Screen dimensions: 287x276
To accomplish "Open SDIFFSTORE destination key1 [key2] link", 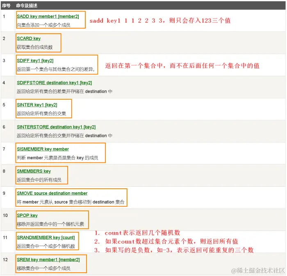I will click(55, 83).
